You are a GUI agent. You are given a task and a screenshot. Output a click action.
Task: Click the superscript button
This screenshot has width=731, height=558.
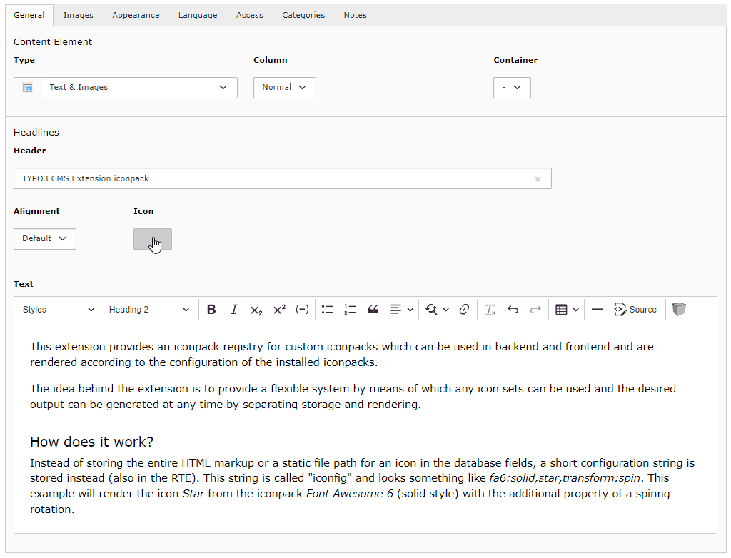tap(279, 310)
